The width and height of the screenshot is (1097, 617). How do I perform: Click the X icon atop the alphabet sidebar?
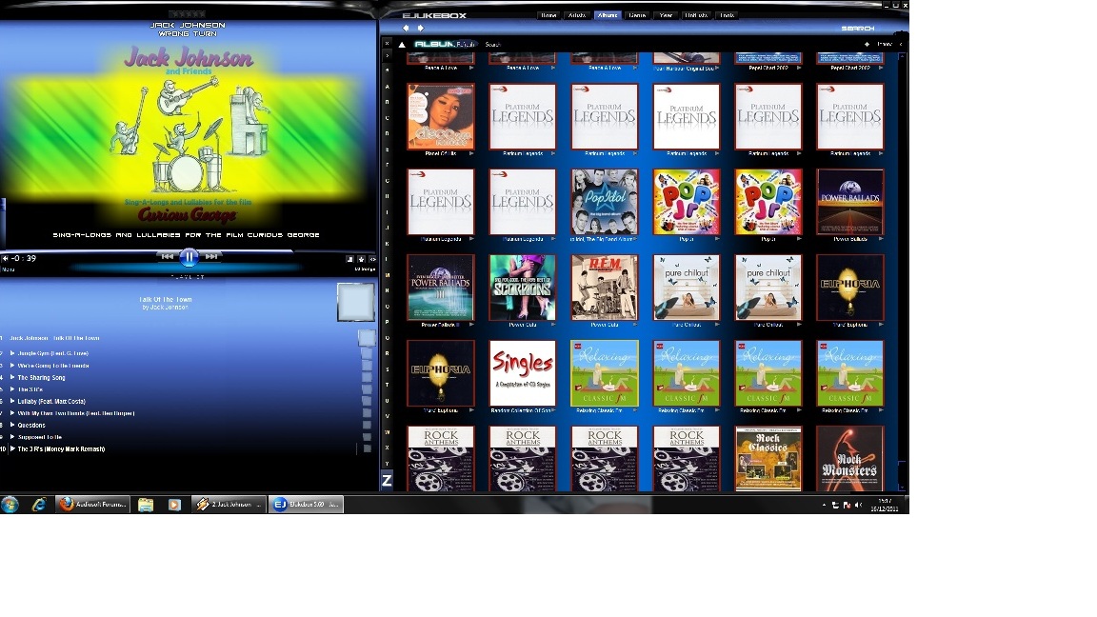[387, 44]
